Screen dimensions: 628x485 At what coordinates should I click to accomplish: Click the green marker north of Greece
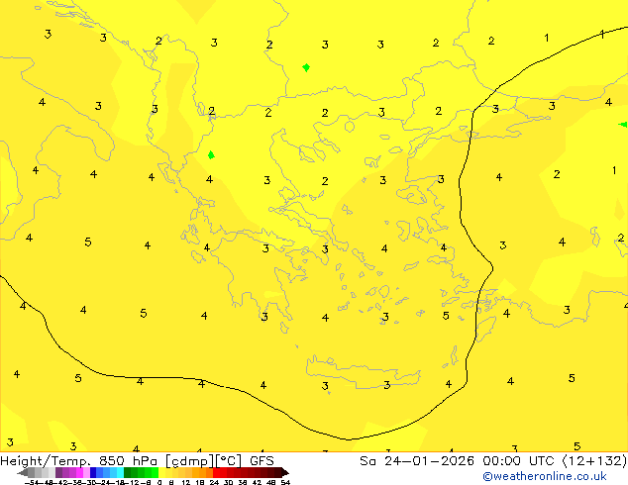pyautogui.click(x=306, y=67)
